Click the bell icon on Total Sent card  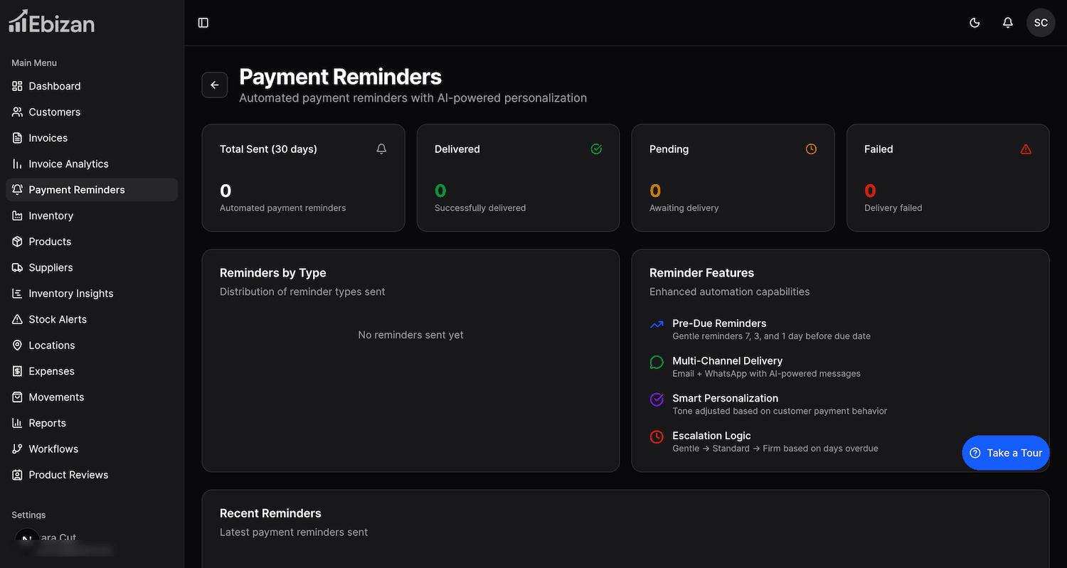pyautogui.click(x=381, y=149)
